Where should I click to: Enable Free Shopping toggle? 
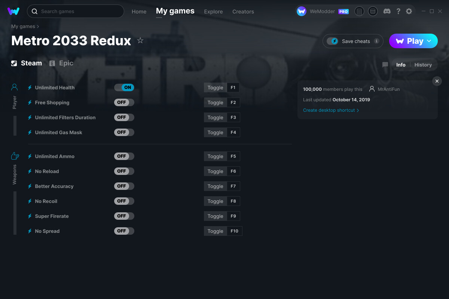tap(124, 102)
